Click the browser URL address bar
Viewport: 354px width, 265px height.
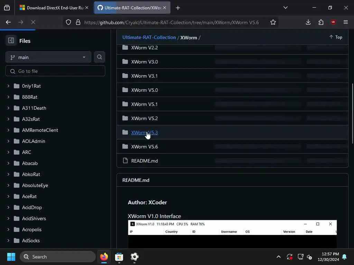click(x=171, y=22)
